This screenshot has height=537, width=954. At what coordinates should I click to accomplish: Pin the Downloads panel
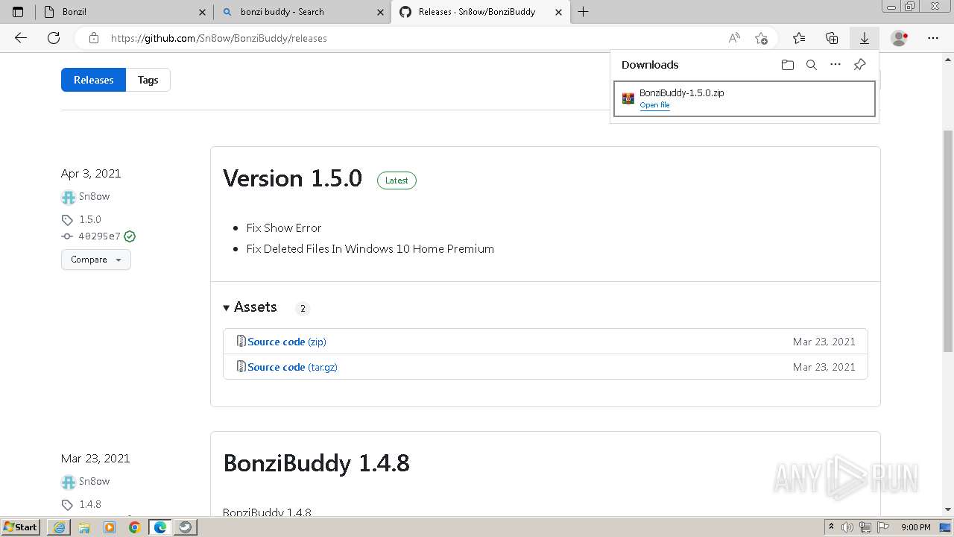pyautogui.click(x=859, y=65)
